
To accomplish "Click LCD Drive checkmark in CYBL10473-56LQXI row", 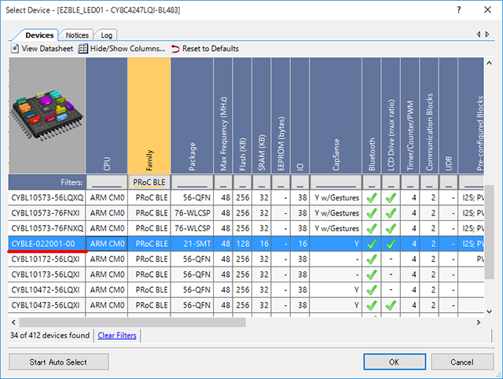I will [391, 305].
